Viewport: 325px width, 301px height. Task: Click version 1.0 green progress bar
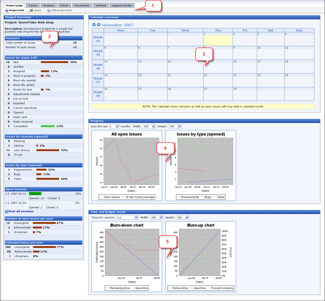[35, 193]
